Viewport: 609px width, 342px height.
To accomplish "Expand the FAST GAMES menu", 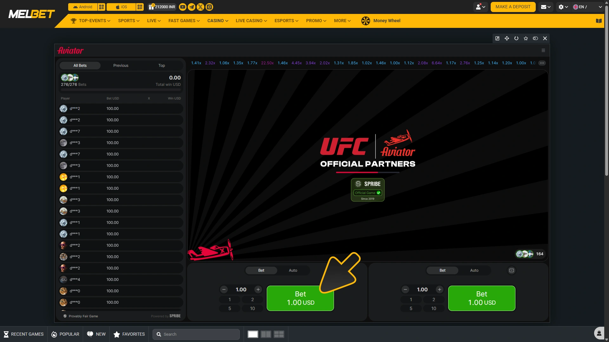I will (x=184, y=21).
